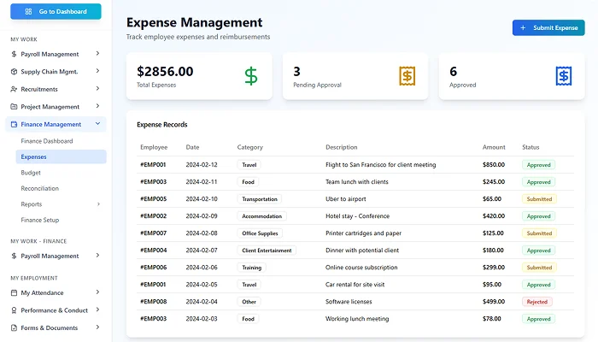The height and width of the screenshot is (342, 598).
Task: Open the Budget page in sidebar
Action: point(31,173)
